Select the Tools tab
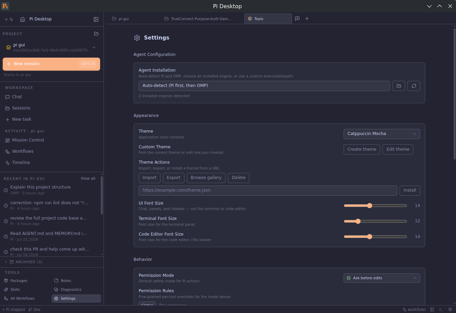Viewport: 456px width, 313px height. point(268,19)
